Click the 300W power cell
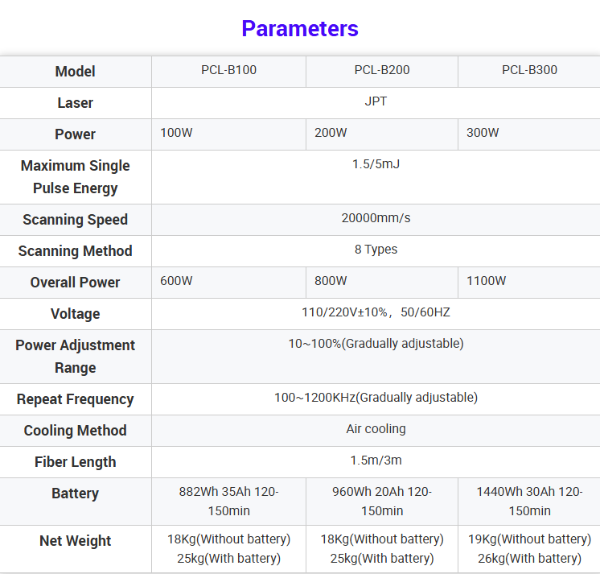600x574 pixels. 483,133
